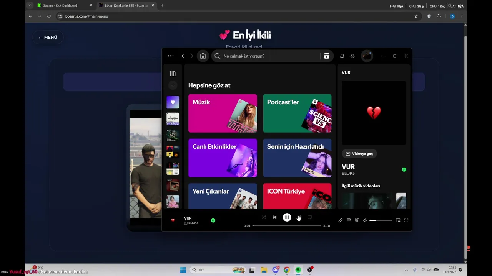
Task: Click the song progress bar
Action: click(287, 226)
